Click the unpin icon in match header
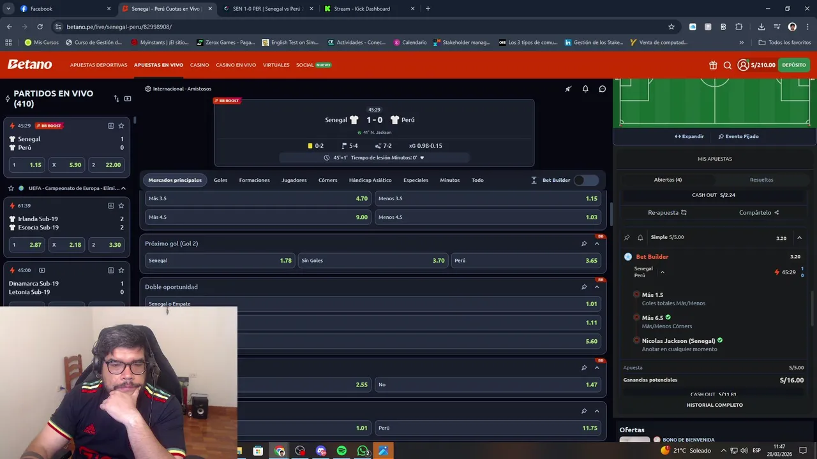The height and width of the screenshot is (459, 817). 568,89
